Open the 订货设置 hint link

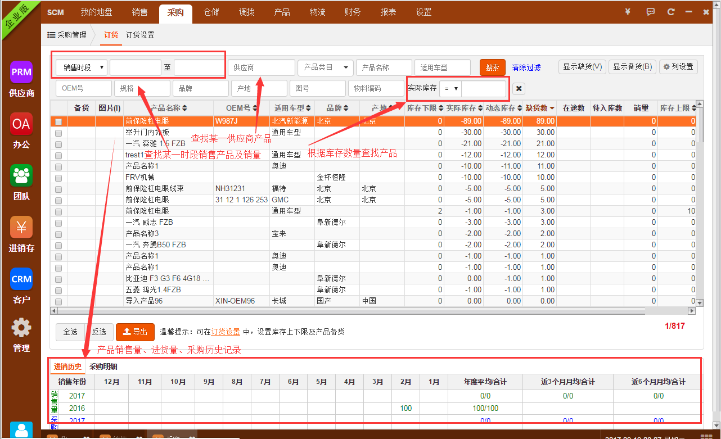[226, 332]
